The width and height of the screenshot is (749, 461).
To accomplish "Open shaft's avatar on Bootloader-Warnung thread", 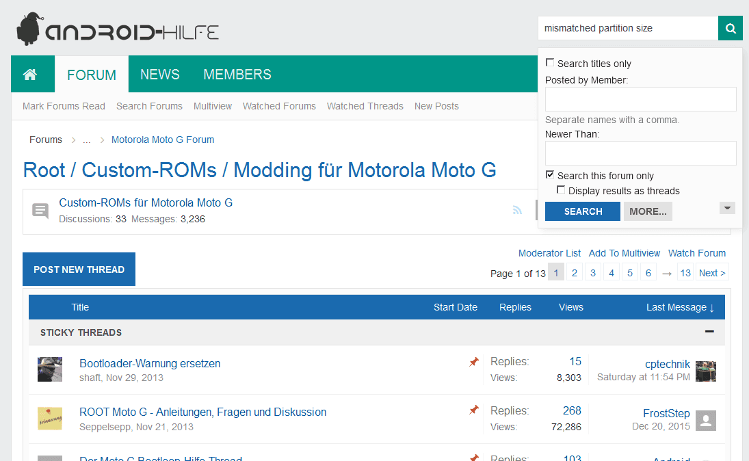I will [50, 369].
